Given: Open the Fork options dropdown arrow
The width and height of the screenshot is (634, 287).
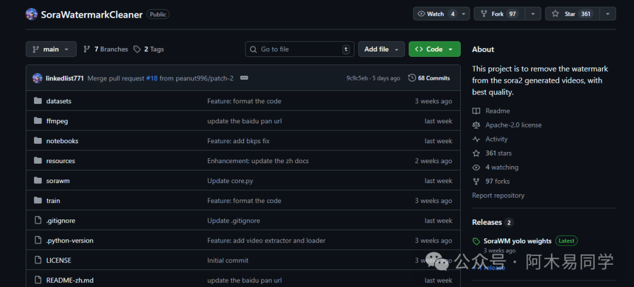Looking at the screenshot, I should click(533, 13).
